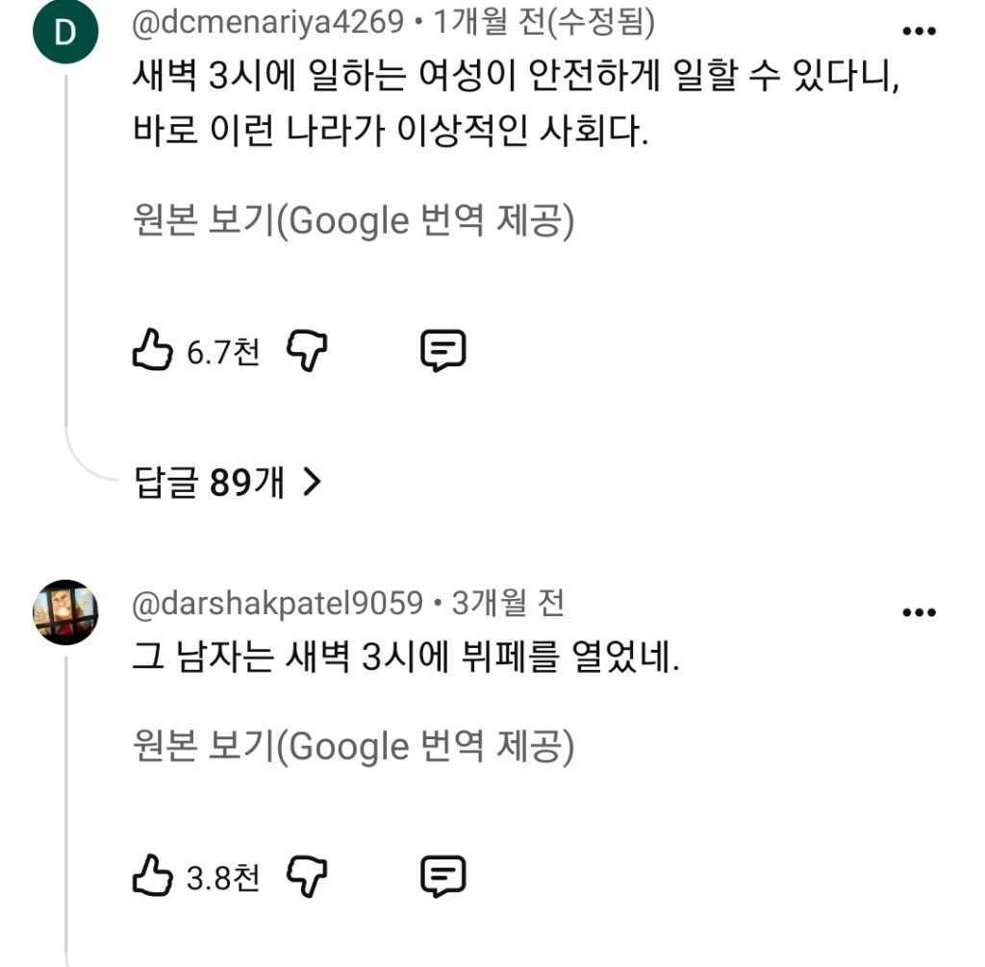Show original text of first translated comment

click(353, 220)
